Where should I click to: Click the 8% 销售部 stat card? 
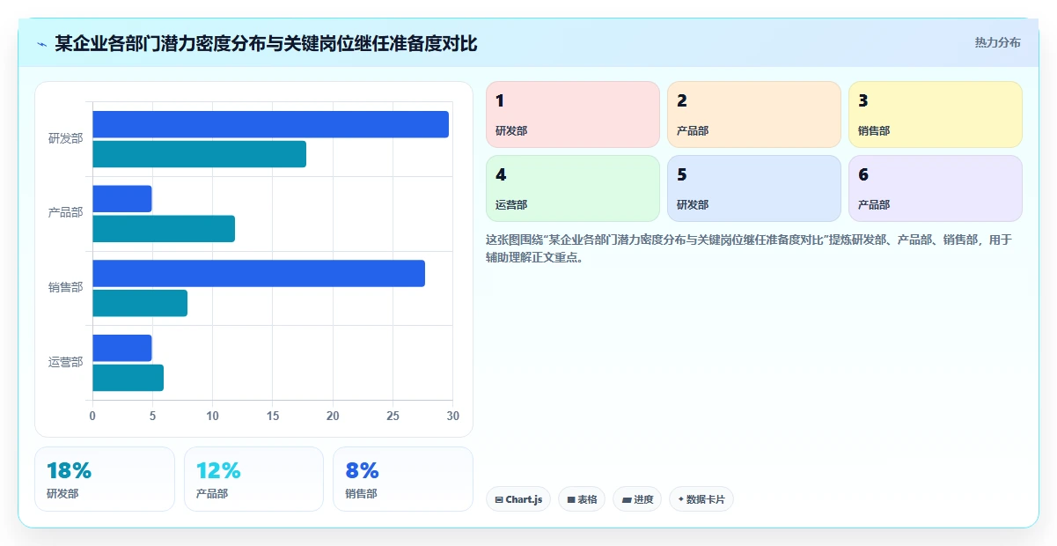403,479
